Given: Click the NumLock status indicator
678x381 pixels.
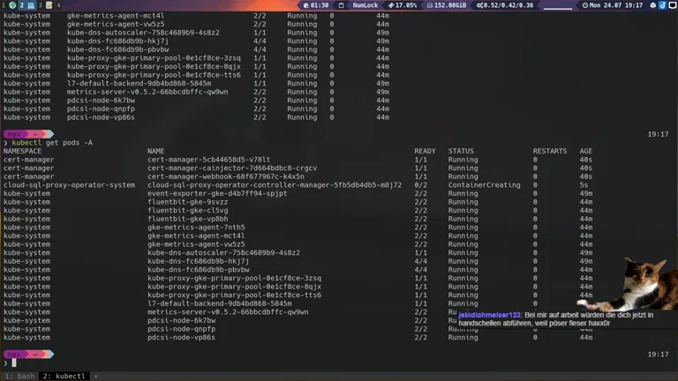Looking at the screenshot, I should 365,5.
